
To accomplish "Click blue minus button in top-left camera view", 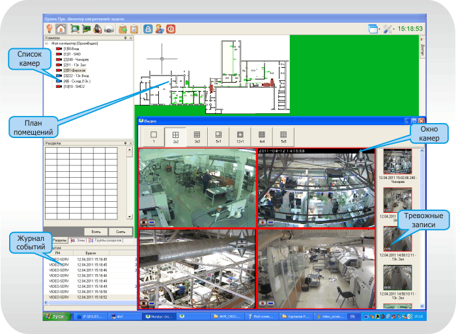I will tap(152, 223).
